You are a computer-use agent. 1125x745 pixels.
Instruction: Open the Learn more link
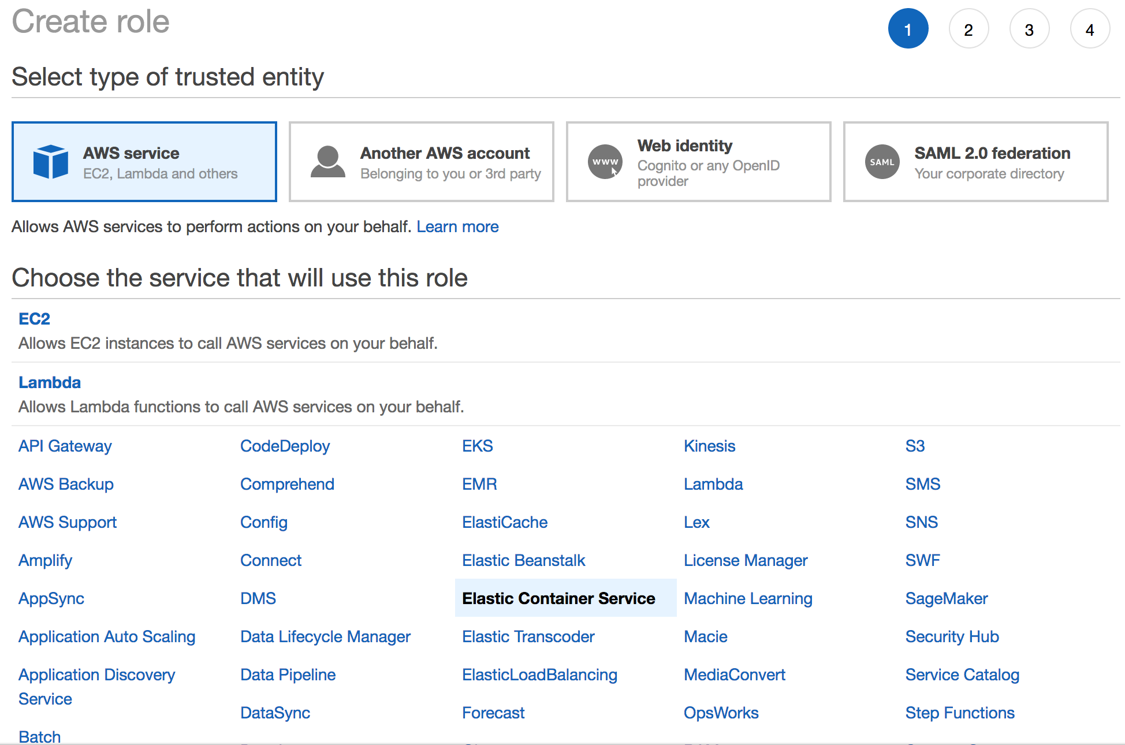[457, 227]
